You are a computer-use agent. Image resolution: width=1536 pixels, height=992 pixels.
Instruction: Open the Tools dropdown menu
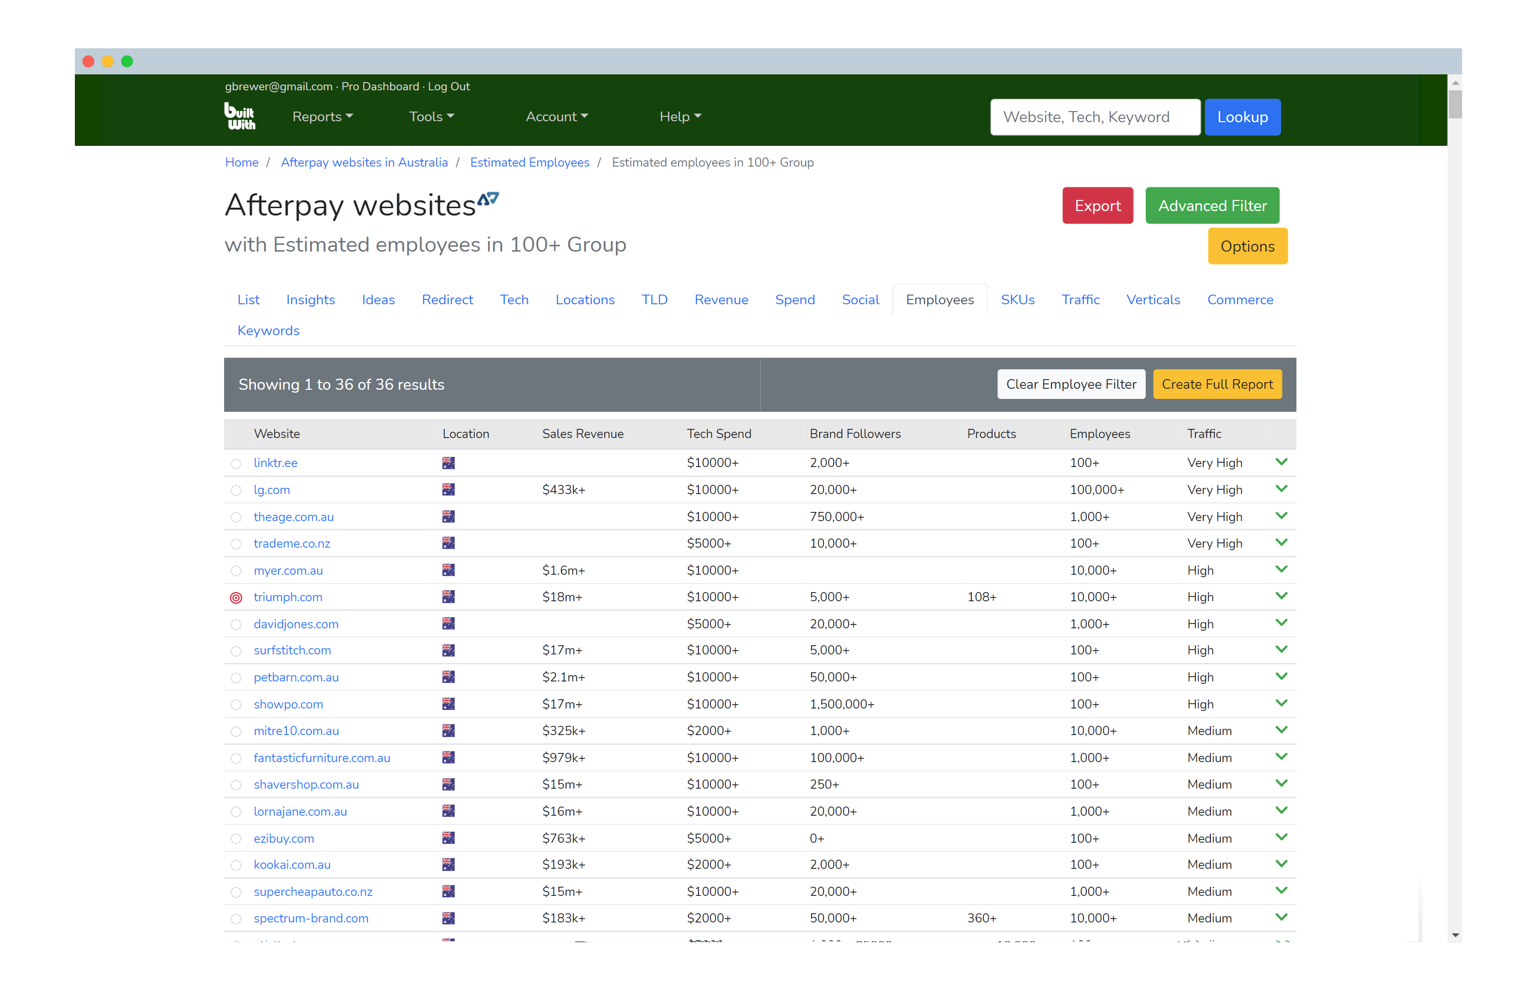[431, 116]
